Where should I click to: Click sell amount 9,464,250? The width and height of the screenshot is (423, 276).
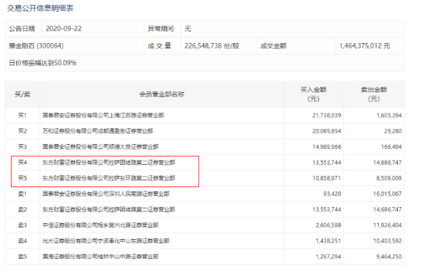coord(389,256)
